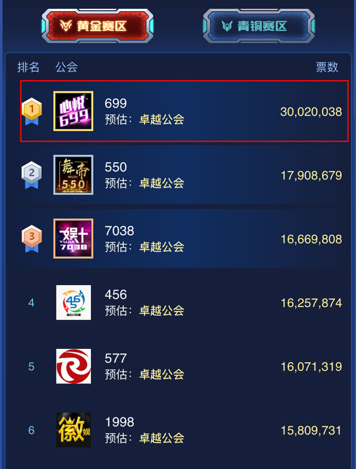Screen dimensions: 356x469
Task: Open guild 7038 娱加 logo
Action: pyautogui.click(x=73, y=239)
